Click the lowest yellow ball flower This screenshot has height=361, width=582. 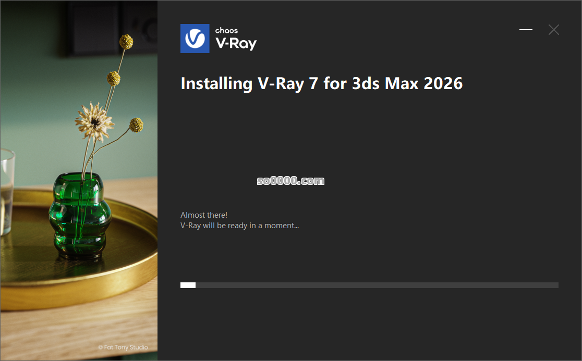(136, 125)
